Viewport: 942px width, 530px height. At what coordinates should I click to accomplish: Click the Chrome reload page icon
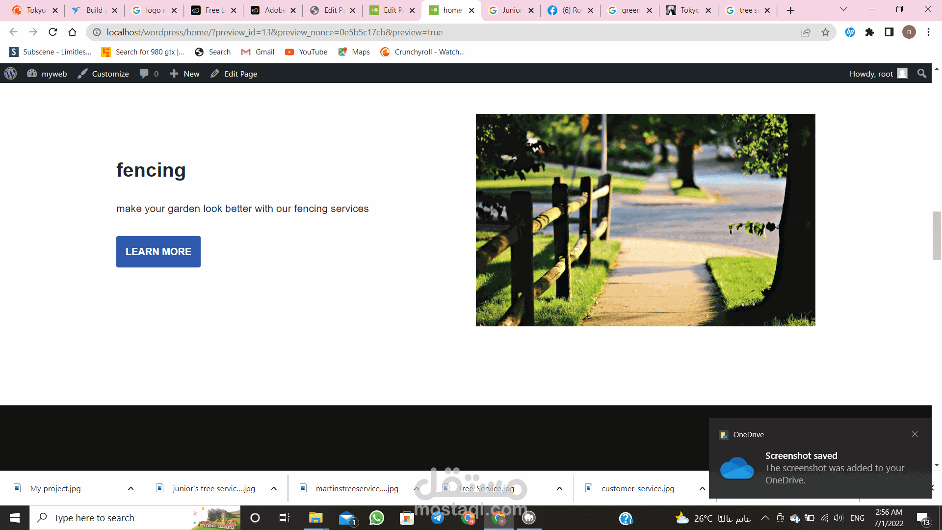[x=53, y=32]
